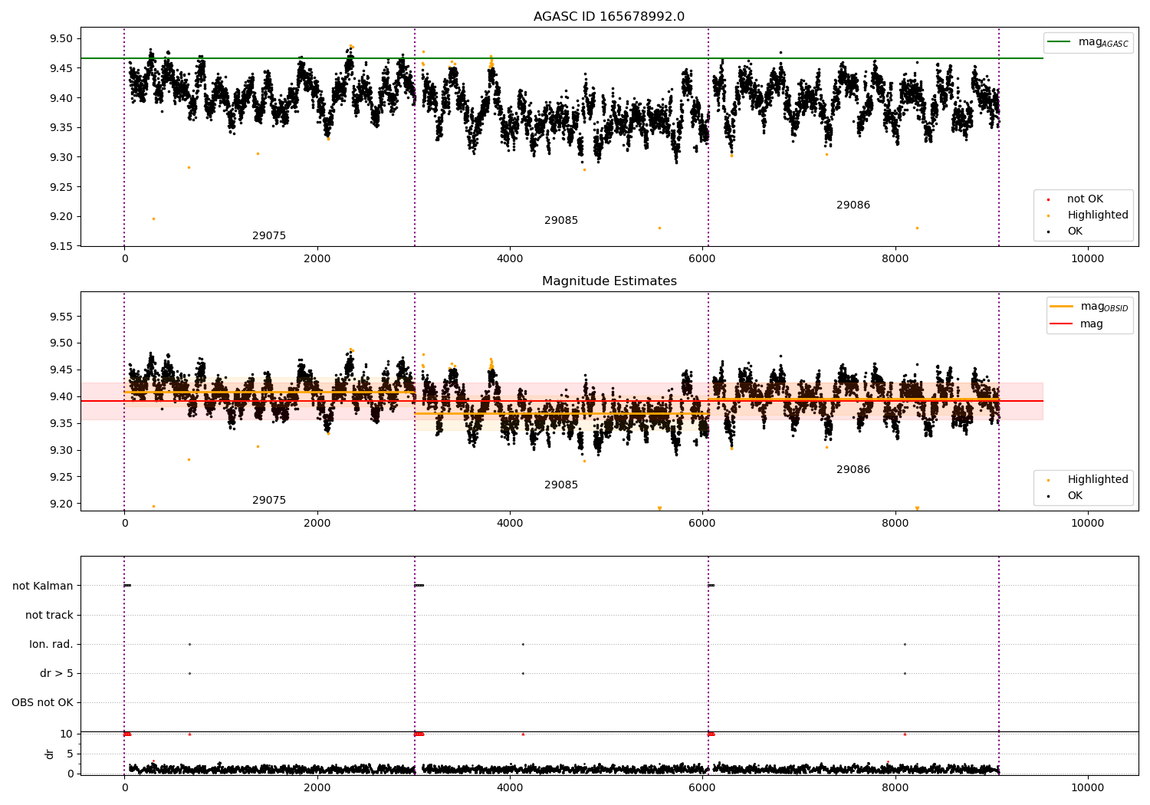
Task: Click the green mag AGASC legend line sample
Action: click(1059, 42)
